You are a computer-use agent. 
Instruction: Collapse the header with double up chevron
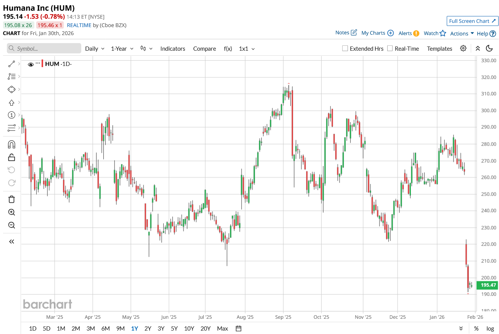pyautogui.click(x=478, y=48)
